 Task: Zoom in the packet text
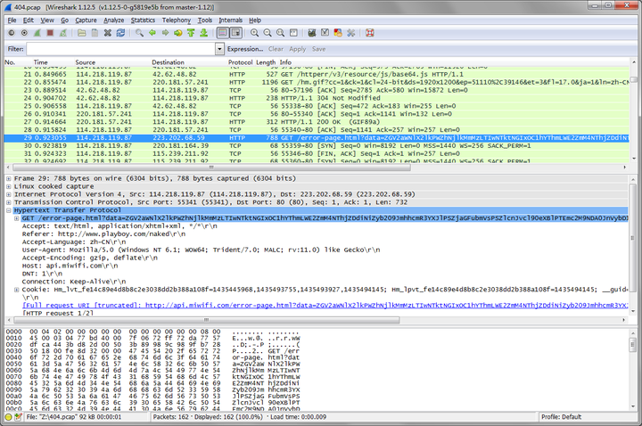pyautogui.click(x=254, y=33)
